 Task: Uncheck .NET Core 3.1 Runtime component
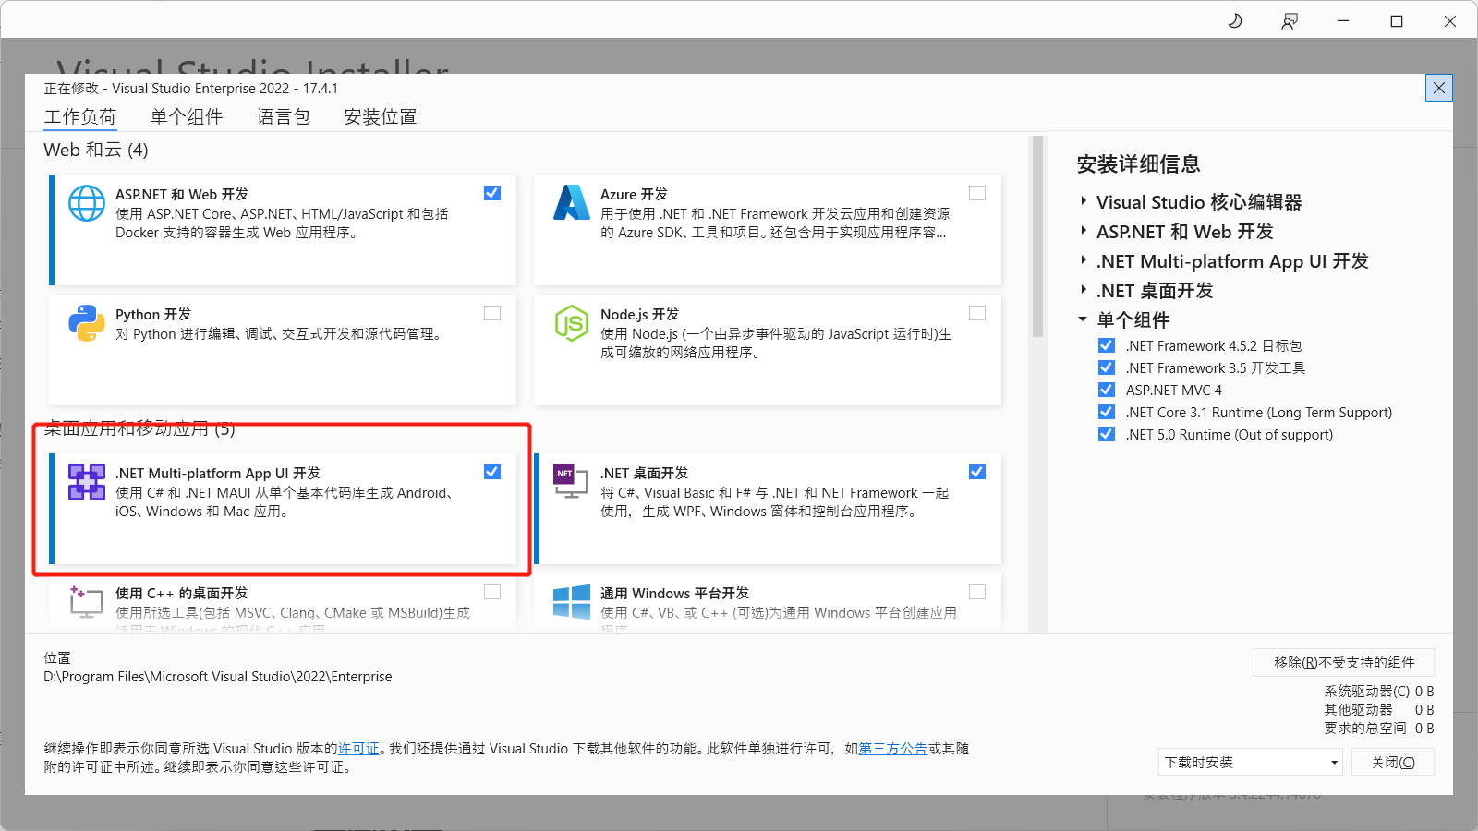[x=1107, y=412]
